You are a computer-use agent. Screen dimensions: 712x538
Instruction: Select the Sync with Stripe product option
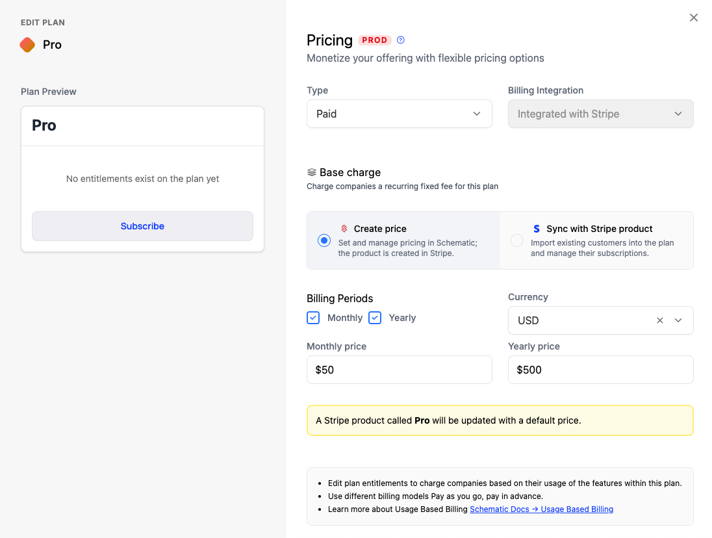[x=517, y=240]
